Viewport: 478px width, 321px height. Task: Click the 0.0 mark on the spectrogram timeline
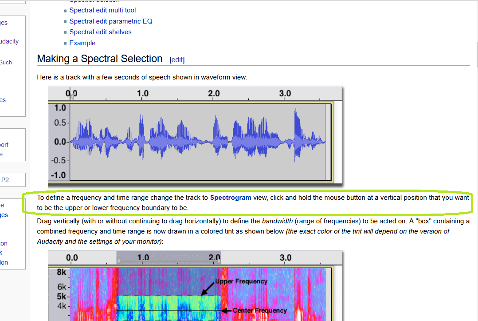(72, 257)
